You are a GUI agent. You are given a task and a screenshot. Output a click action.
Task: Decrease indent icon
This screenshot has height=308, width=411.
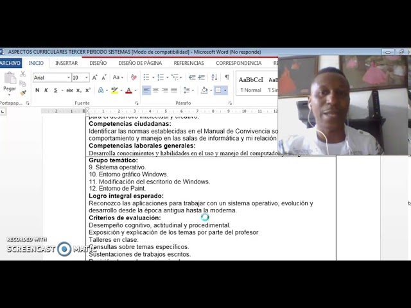coord(192,77)
